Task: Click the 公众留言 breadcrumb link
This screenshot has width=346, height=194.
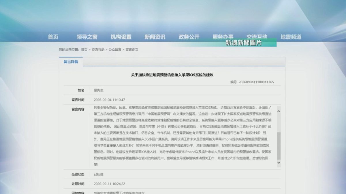Action: click(115, 49)
